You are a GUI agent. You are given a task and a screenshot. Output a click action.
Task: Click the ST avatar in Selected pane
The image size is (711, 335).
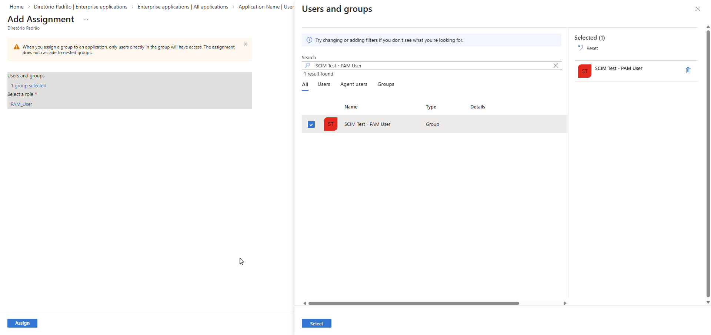(584, 71)
